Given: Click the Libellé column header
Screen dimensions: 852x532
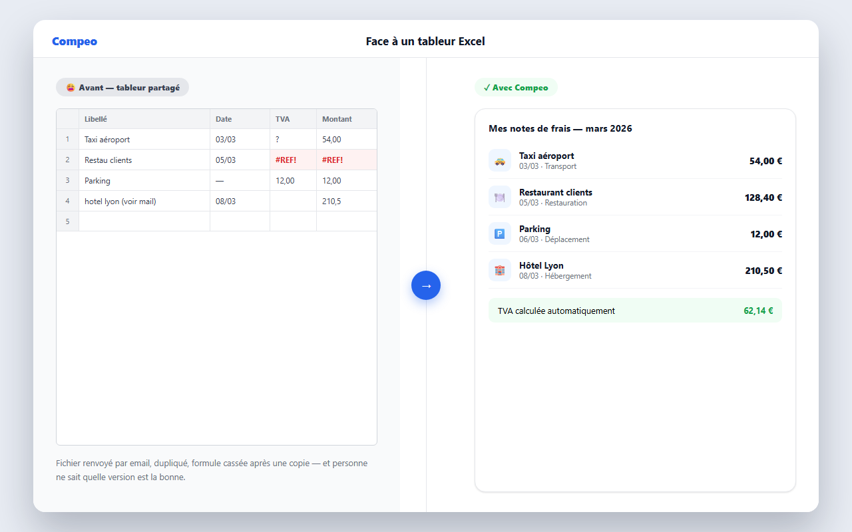Looking at the screenshot, I should (x=144, y=119).
